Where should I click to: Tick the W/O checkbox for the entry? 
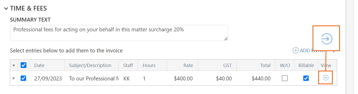tap(285, 78)
